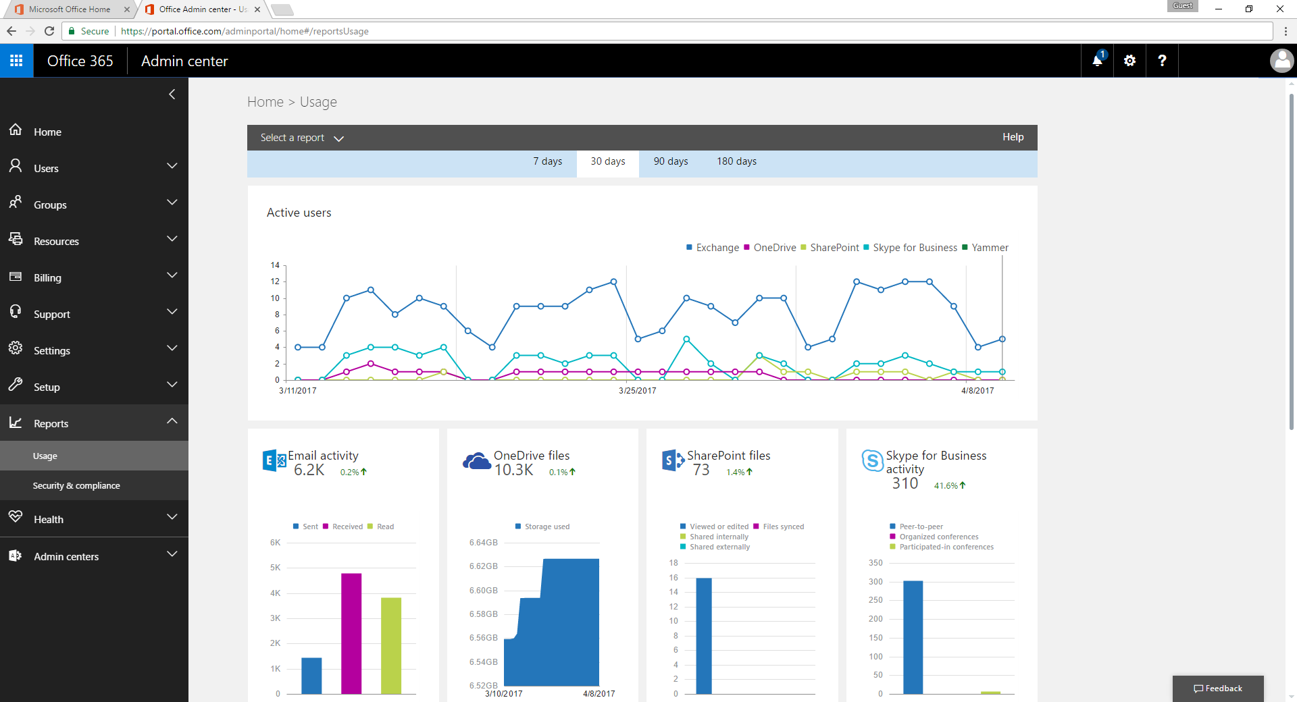Toggle Read series in Email activity legend
Image resolution: width=1297 pixels, height=702 pixels.
tap(380, 526)
